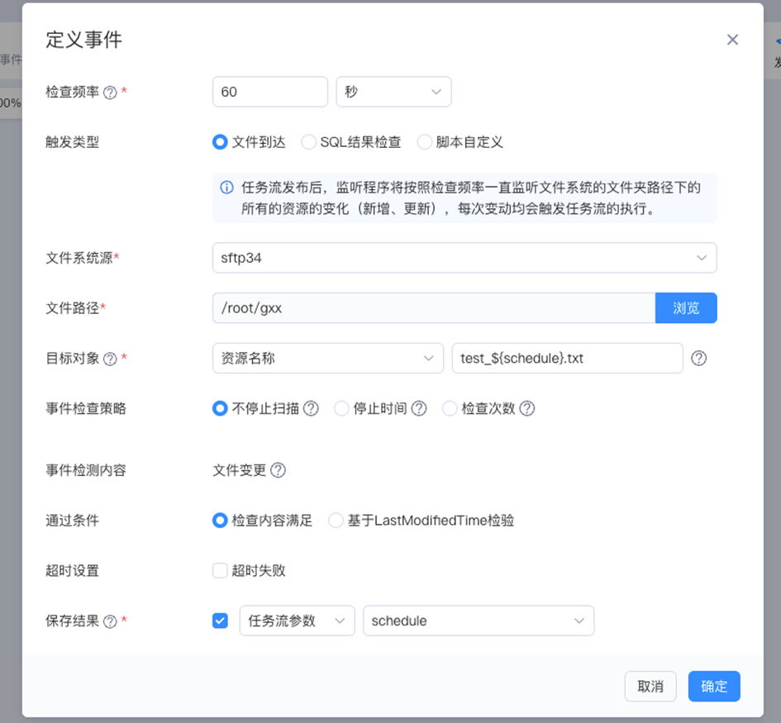Enable the 超时失败 checkbox
Screen dimensions: 781x723
tap(220, 570)
